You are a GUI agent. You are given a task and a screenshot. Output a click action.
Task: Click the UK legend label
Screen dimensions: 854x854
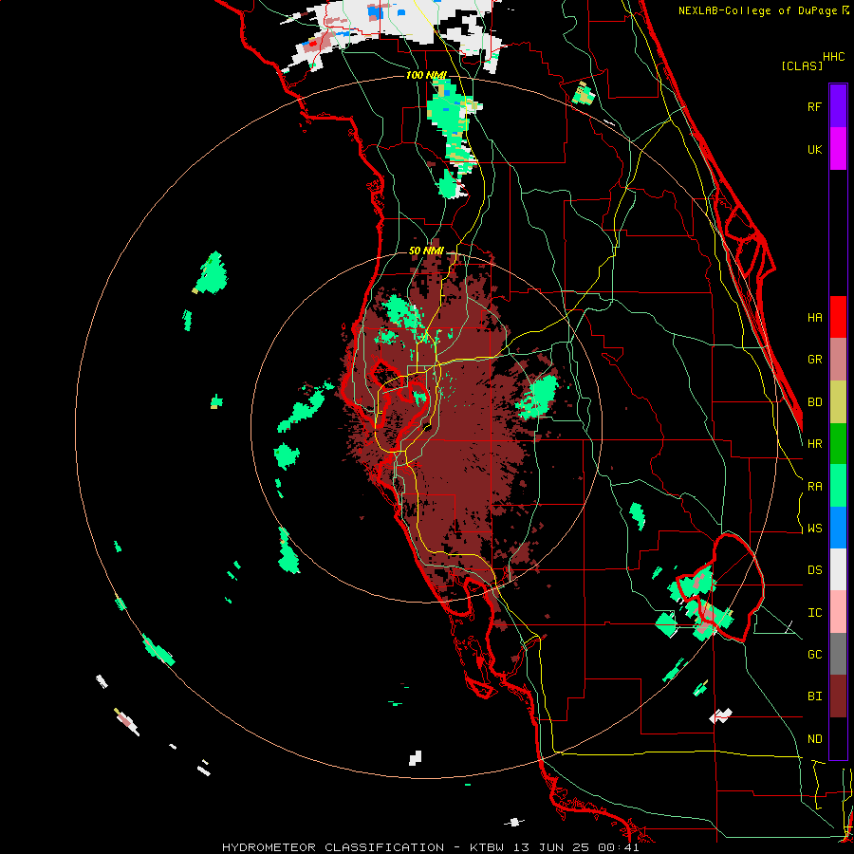coord(814,149)
